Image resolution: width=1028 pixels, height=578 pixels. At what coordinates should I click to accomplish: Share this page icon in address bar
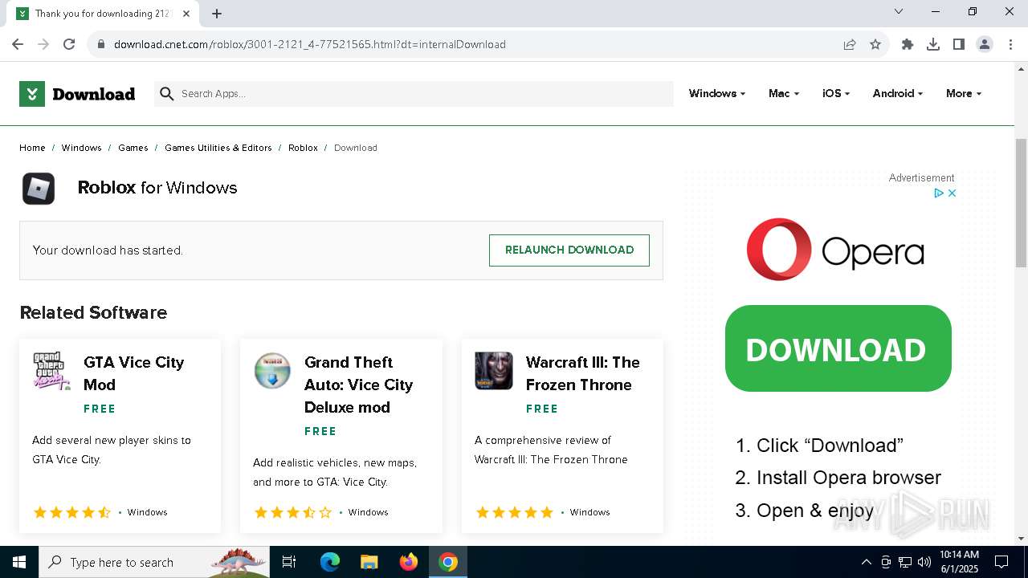(850, 44)
